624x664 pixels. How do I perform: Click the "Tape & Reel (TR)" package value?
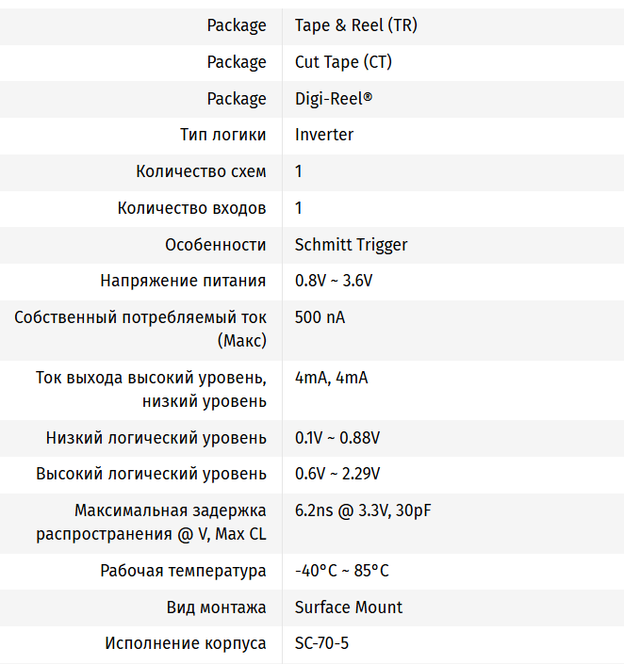coord(355,25)
